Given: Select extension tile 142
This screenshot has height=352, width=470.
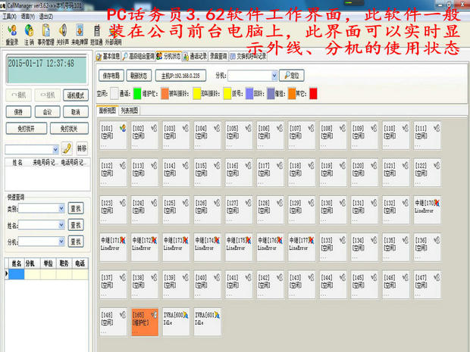Looking at the screenshot, I should point(271,285).
